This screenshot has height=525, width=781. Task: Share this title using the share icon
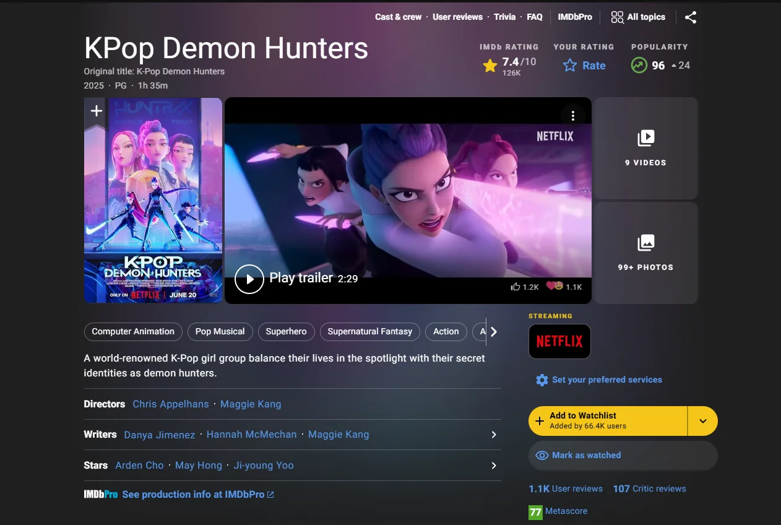[x=691, y=17]
